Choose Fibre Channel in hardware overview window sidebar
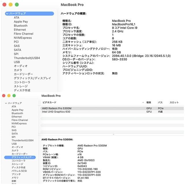 tap(24, 34)
